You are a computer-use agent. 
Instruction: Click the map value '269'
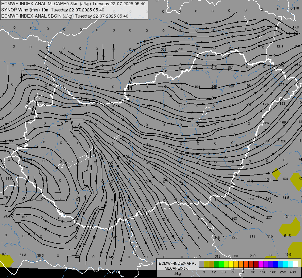coord(214,86)
